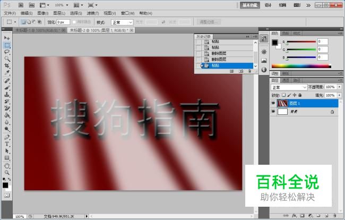This screenshot has width=345, height=220.
Task: Select the Brush tool
Action: click(7, 88)
